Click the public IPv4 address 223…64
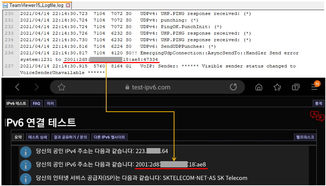The height and width of the screenshot is (186, 326). tap(152, 151)
